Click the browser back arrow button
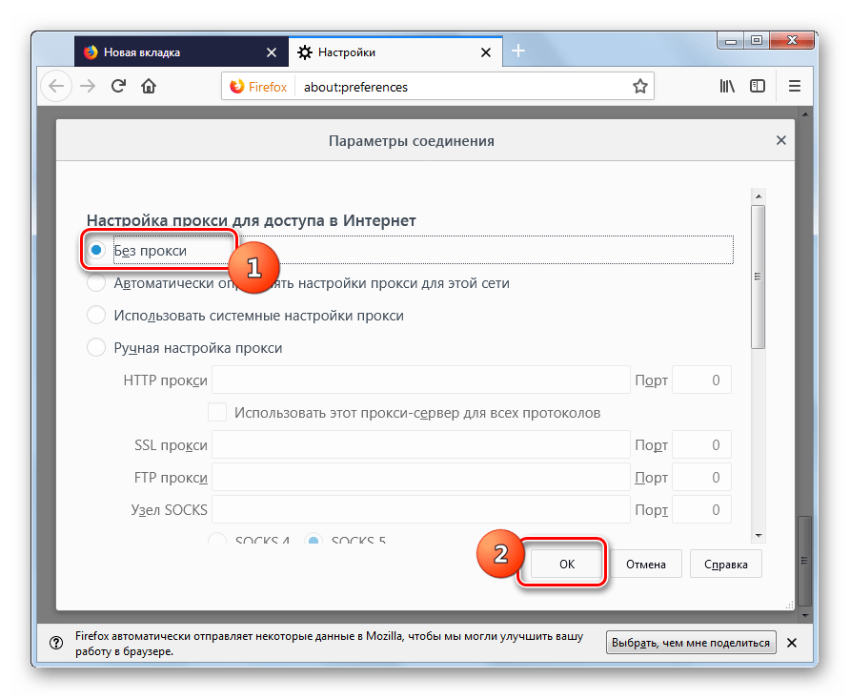The height and width of the screenshot is (699, 850). 56,87
